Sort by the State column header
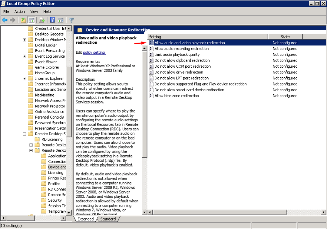This screenshot has width=327, height=229. tap(285, 37)
